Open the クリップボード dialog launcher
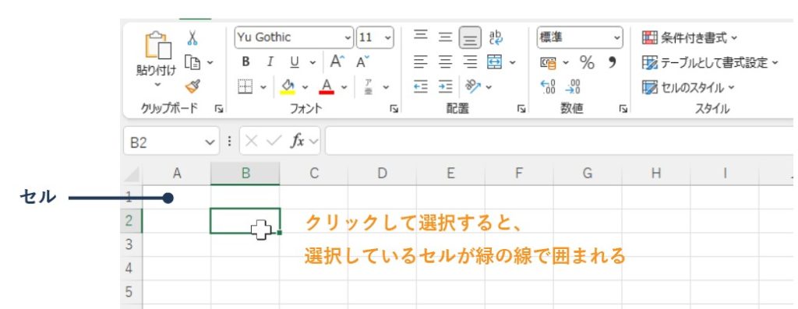 tap(218, 109)
